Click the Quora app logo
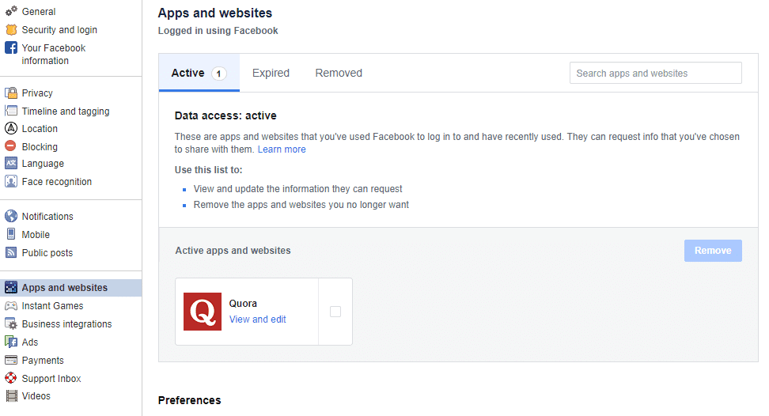This screenshot has height=416, width=769. (203, 312)
